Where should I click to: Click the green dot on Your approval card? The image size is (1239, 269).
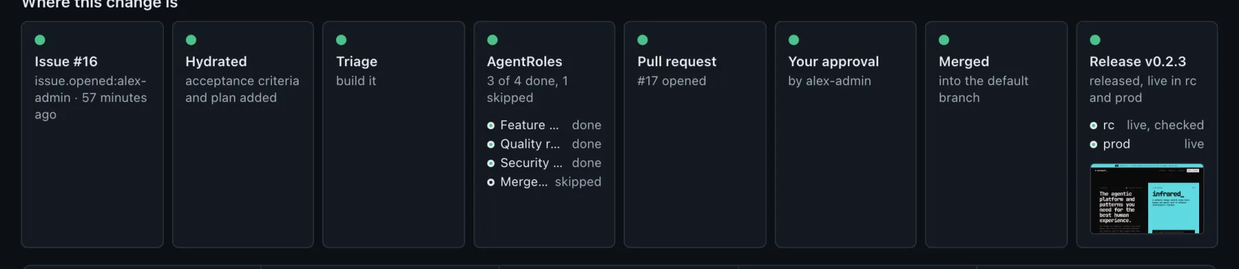pos(794,40)
